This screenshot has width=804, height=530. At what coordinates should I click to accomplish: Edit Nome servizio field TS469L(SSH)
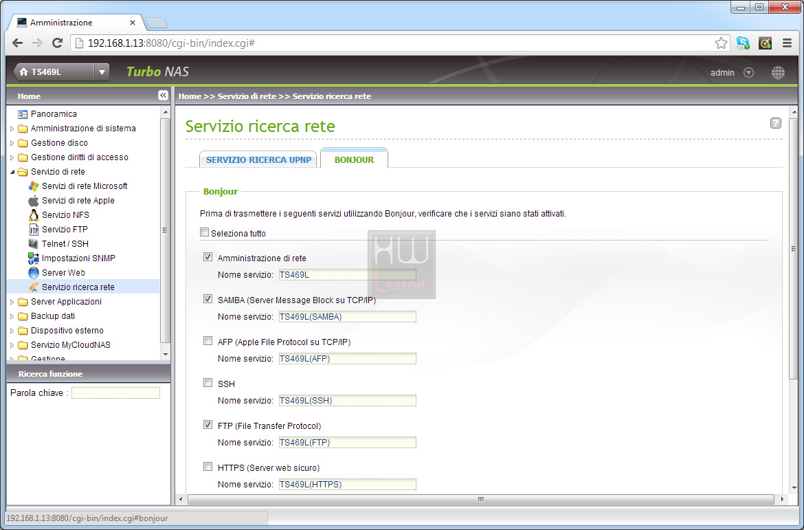[347, 400]
